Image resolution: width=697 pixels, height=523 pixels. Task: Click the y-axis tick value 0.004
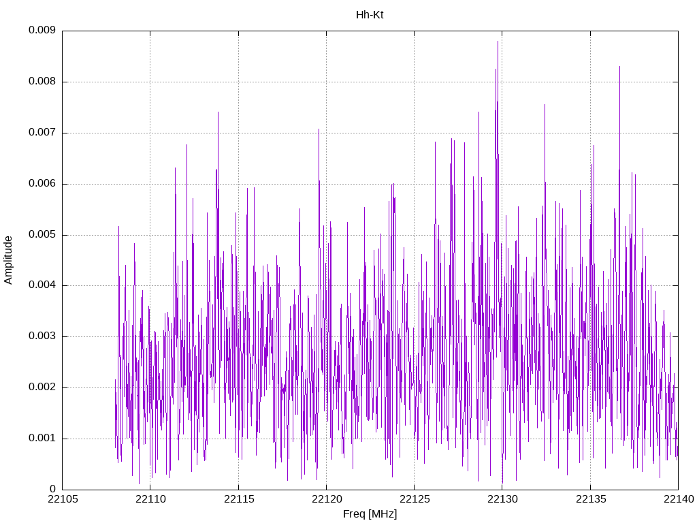42,285
